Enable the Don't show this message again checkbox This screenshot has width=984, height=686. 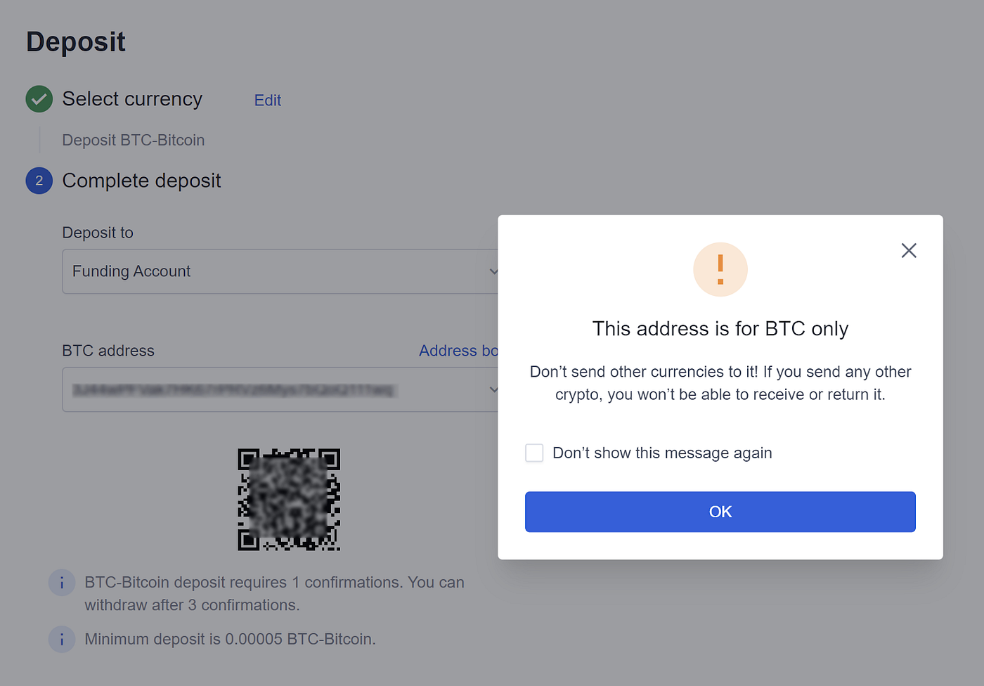(534, 453)
